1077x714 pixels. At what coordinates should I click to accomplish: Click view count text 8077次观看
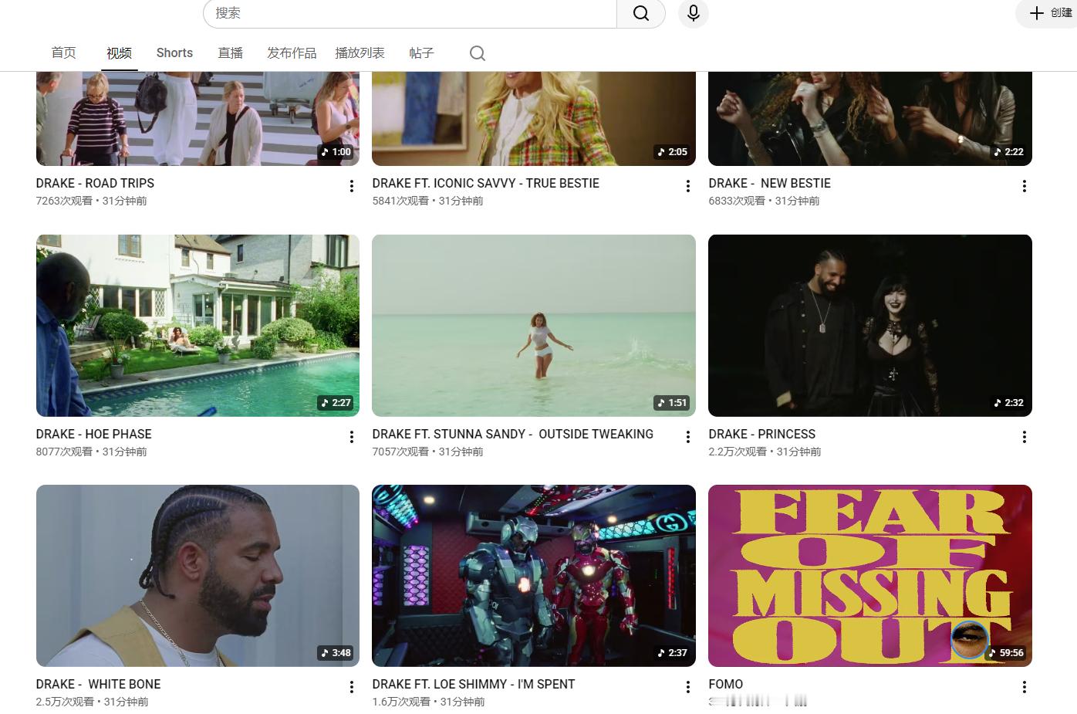(64, 452)
